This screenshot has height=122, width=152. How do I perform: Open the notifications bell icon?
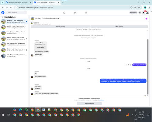(143, 13)
